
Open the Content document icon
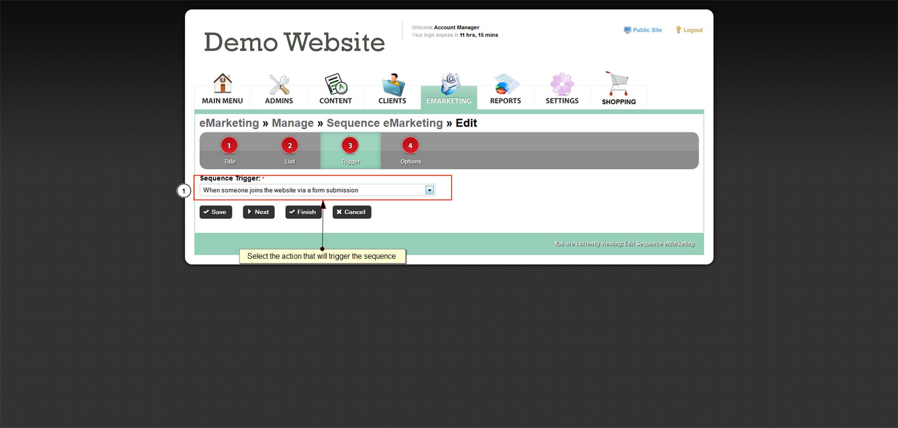[x=336, y=84]
